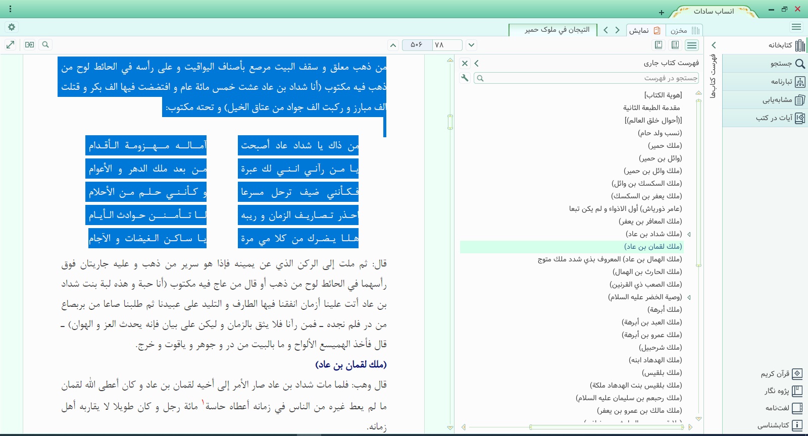Click the جستجو در فهرست search field
The image size is (808, 436).
pos(586,78)
